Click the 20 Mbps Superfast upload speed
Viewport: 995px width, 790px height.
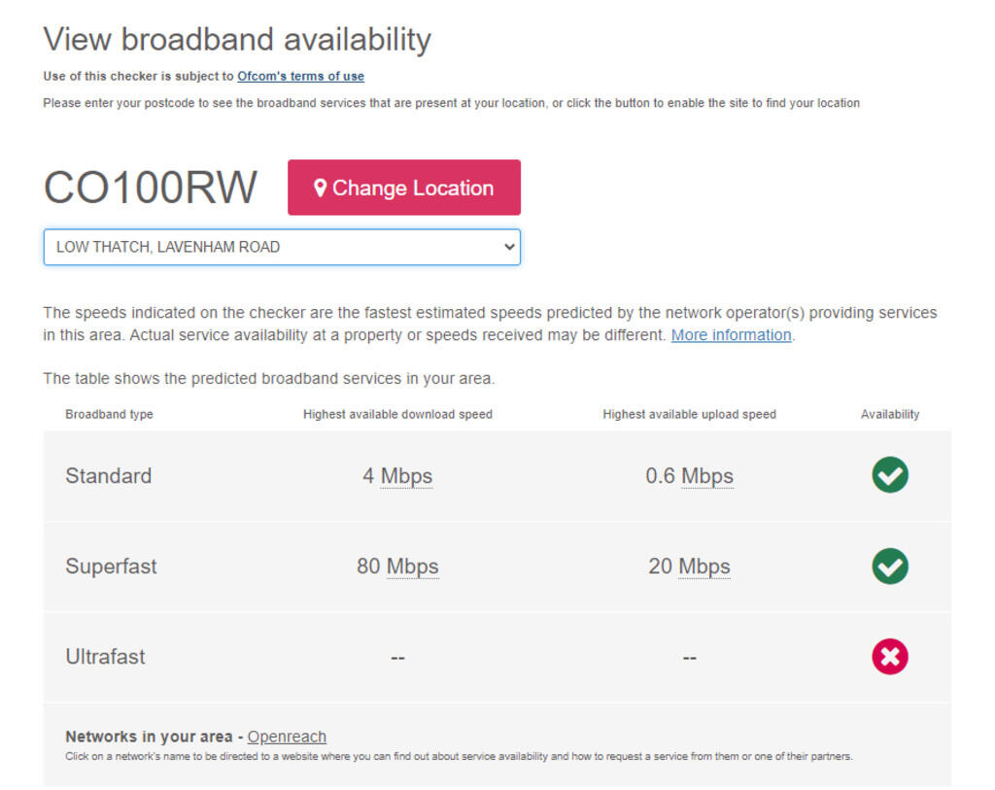tap(689, 567)
